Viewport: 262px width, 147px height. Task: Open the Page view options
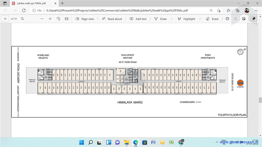85,19
